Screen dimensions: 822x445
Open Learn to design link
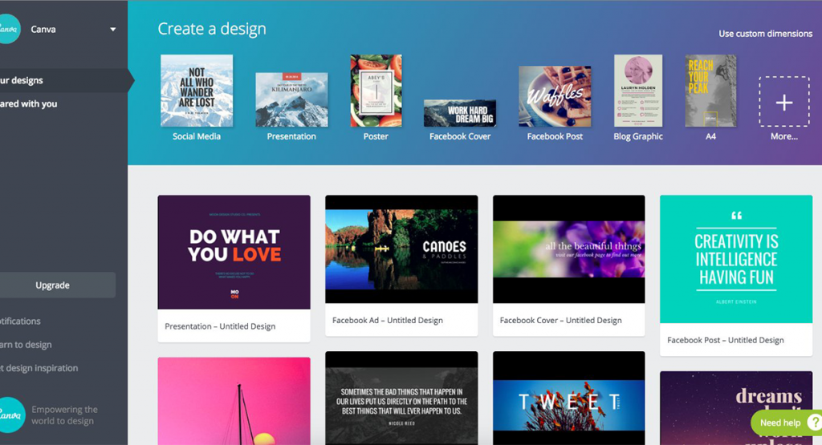[26, 345]
